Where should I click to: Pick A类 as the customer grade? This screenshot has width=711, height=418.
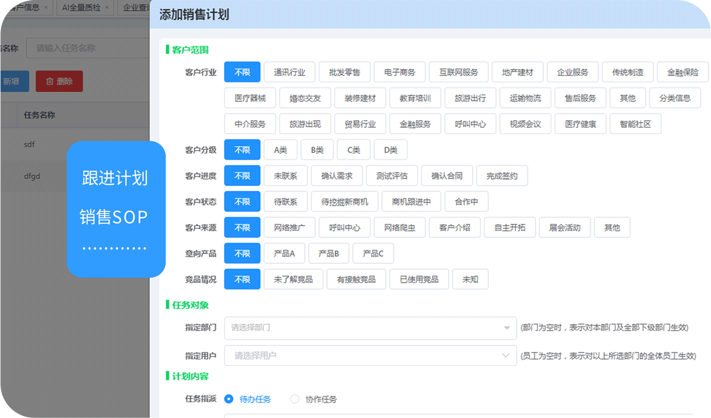280,150
